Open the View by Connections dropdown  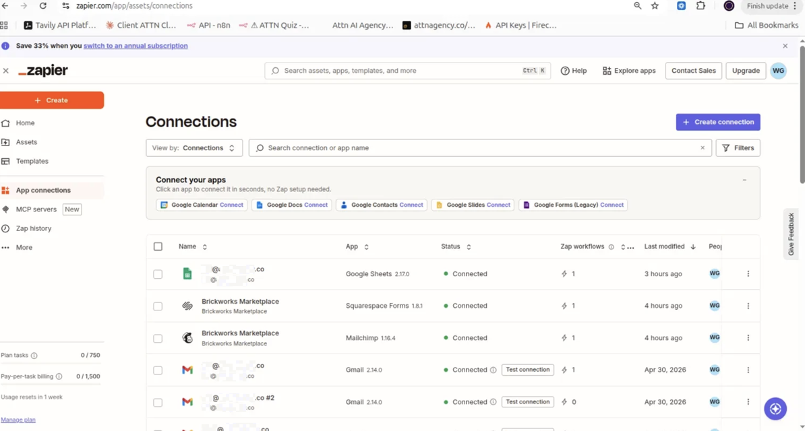pyautogui.click(x=194, y=147)
